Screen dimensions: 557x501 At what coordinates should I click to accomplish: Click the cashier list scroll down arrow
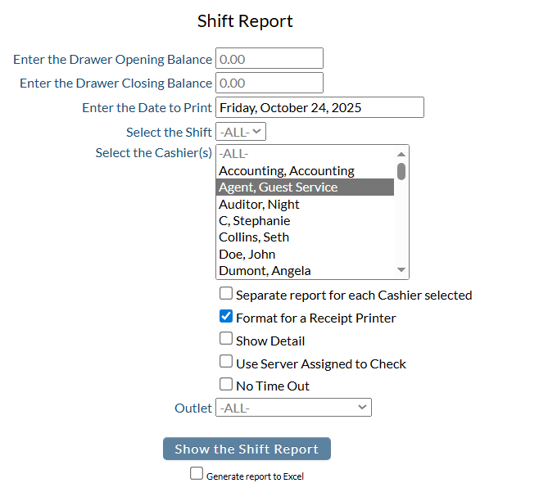coord(401,270)
